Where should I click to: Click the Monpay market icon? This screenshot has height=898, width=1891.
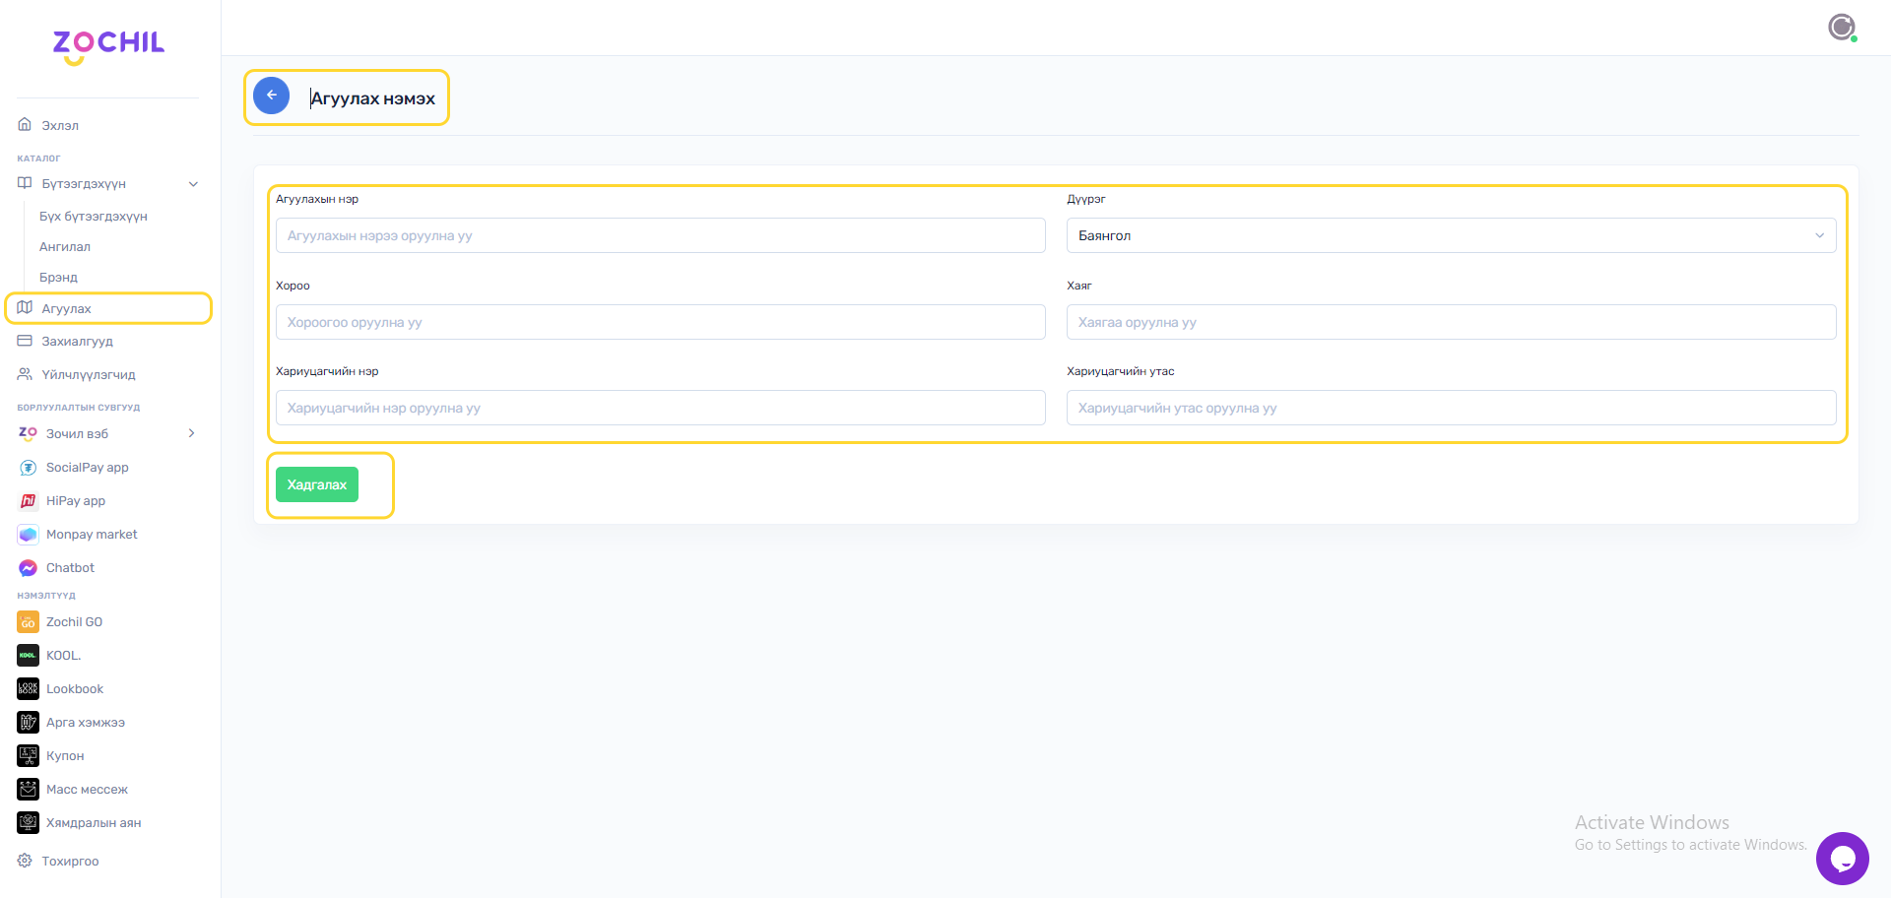pyautogui.click(x=28, y=535)
